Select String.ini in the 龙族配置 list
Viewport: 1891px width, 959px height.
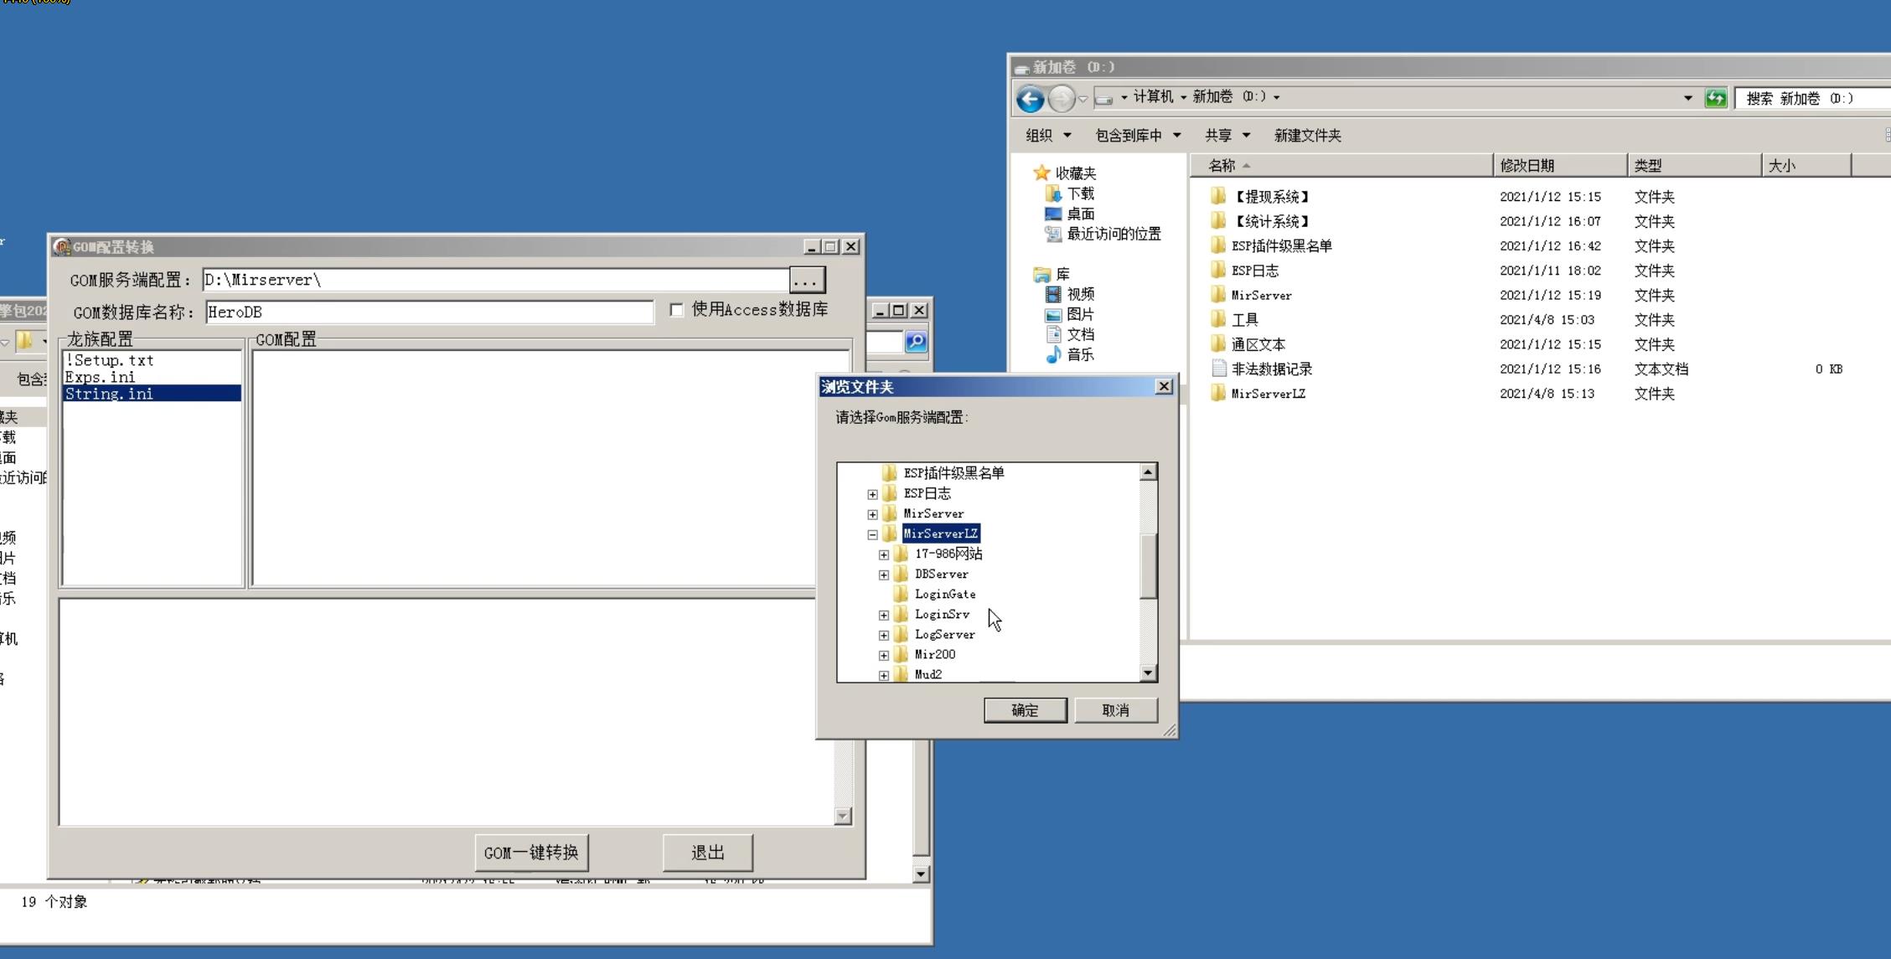[x=152, y=394]
